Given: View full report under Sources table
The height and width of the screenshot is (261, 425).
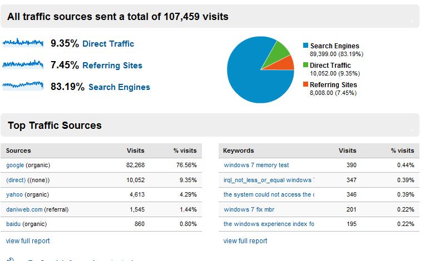Looking at the screenshot, I should click(x=28, y=241).
